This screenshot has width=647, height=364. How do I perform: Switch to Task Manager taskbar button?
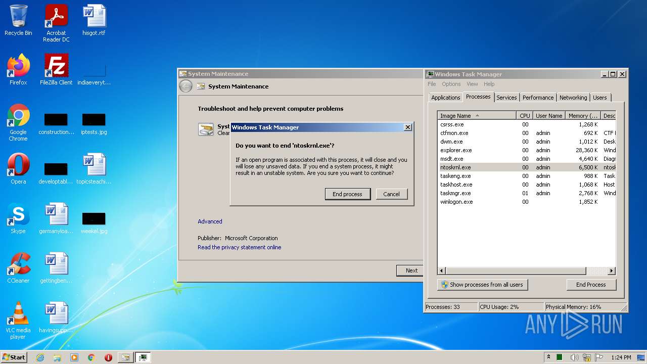point(143,357)
